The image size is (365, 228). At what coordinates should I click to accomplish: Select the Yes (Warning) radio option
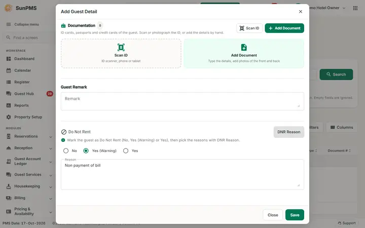coord(86,151)
